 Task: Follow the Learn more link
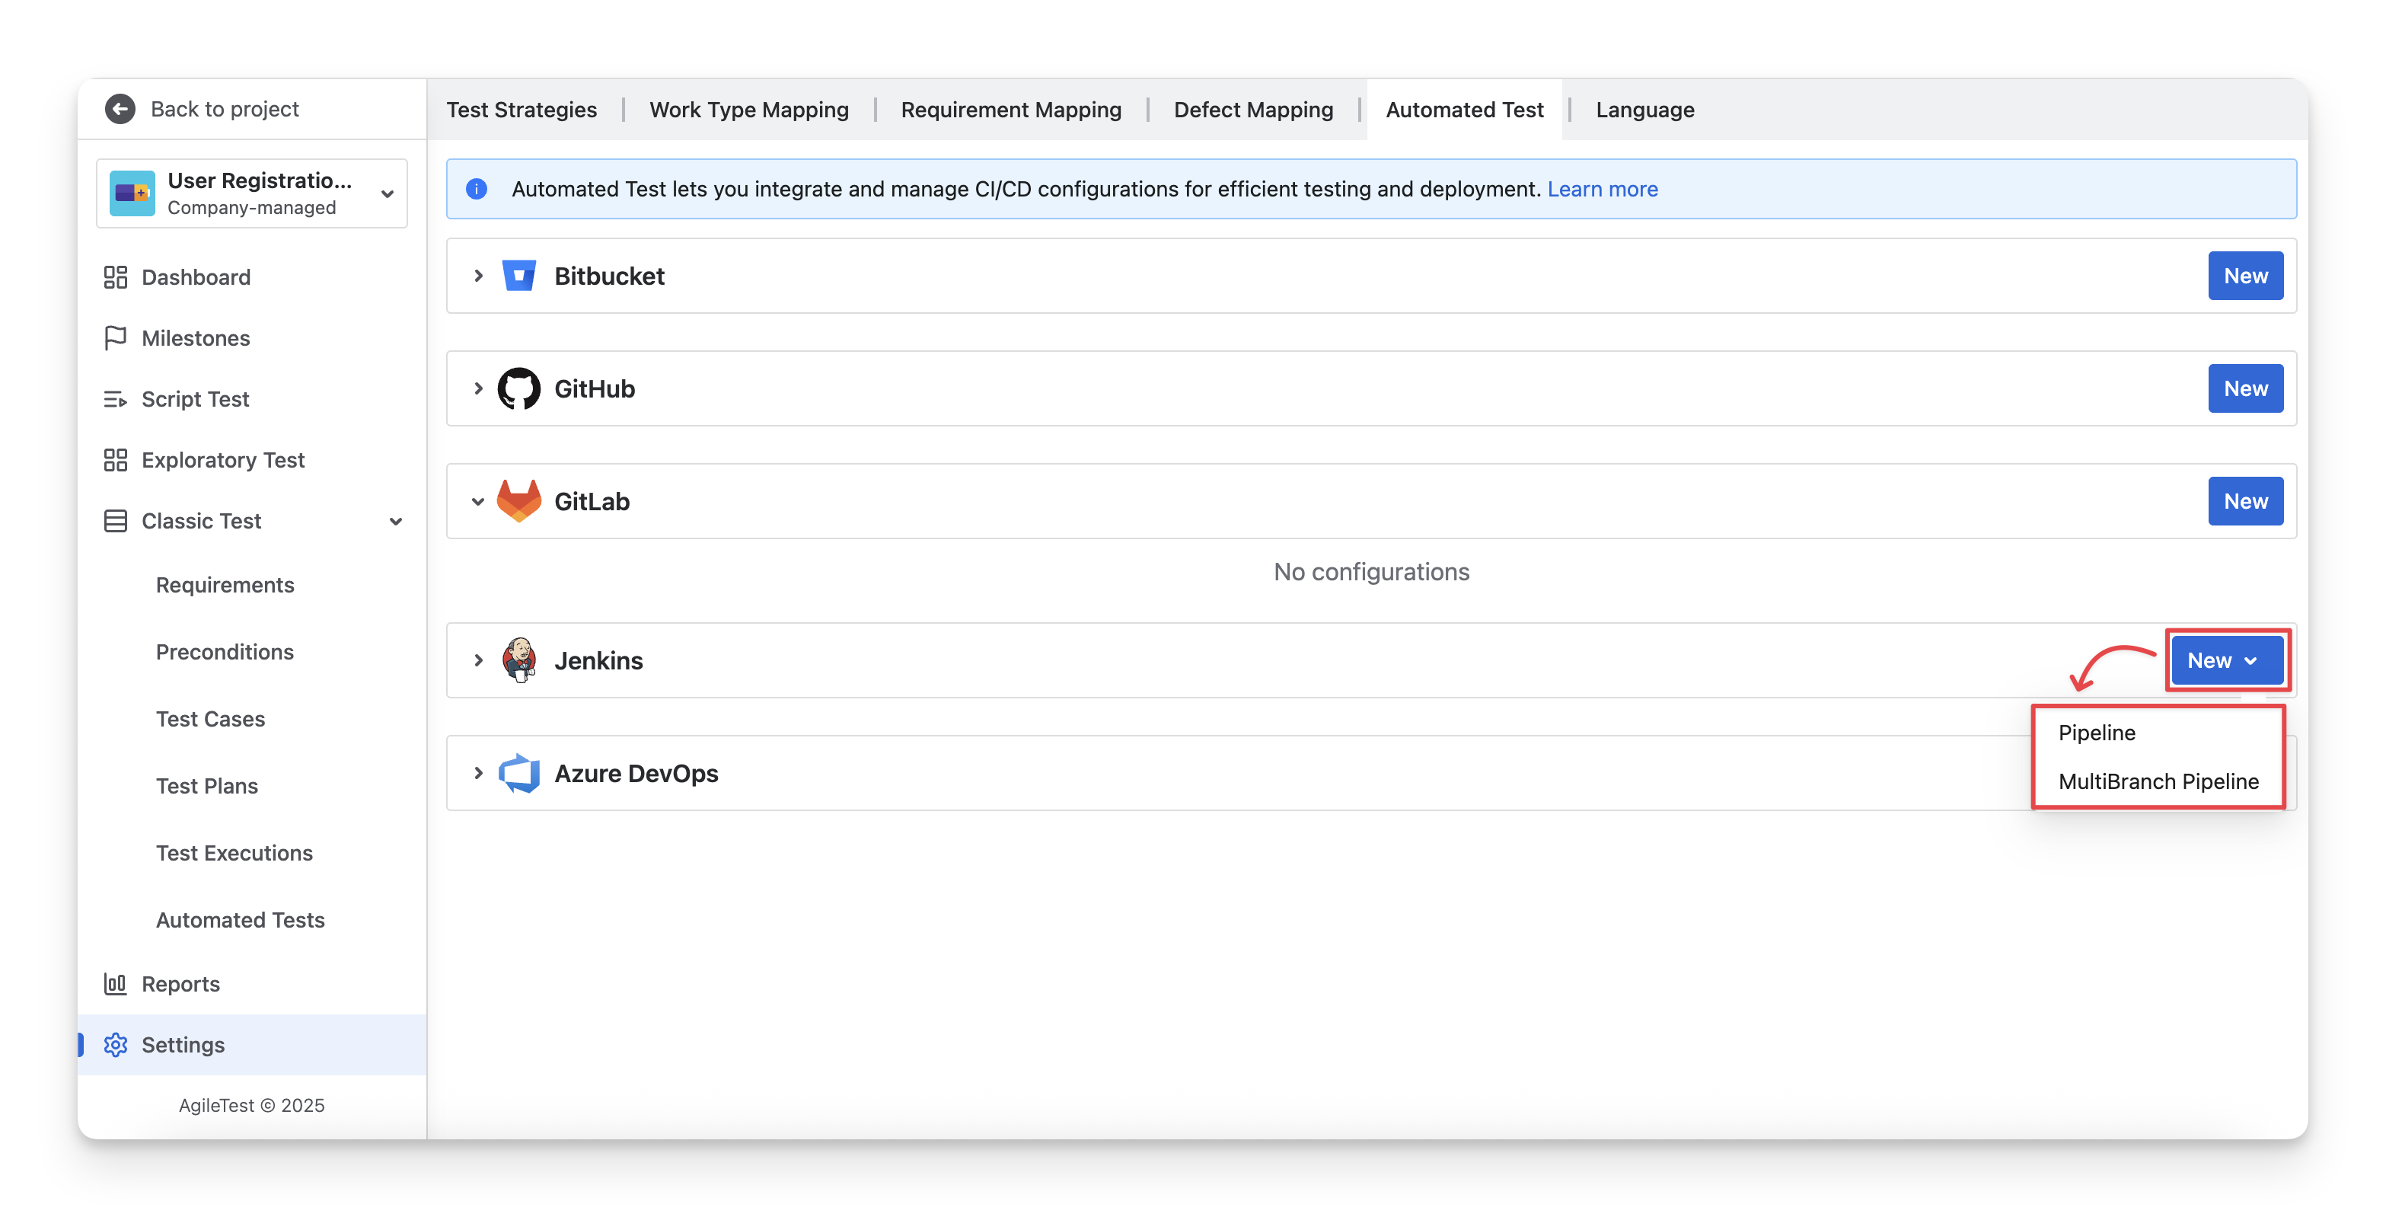click(x=1603, y=189)
